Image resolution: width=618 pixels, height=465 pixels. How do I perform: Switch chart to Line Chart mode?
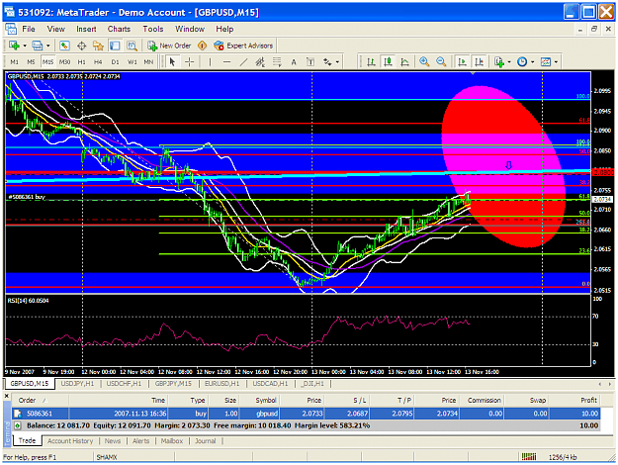tap(404, 62)
